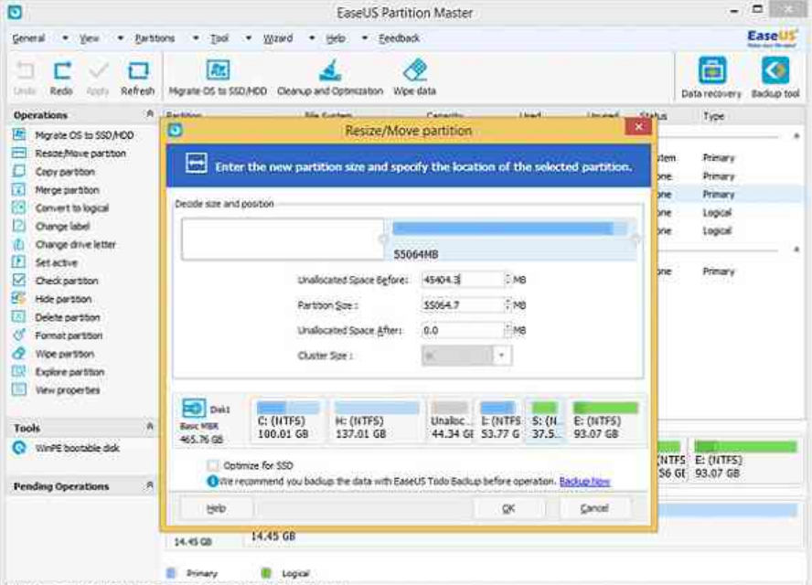This screenshot has width=812, height=585.
Task: Collapse the Tools panel section
Action: 150,426
